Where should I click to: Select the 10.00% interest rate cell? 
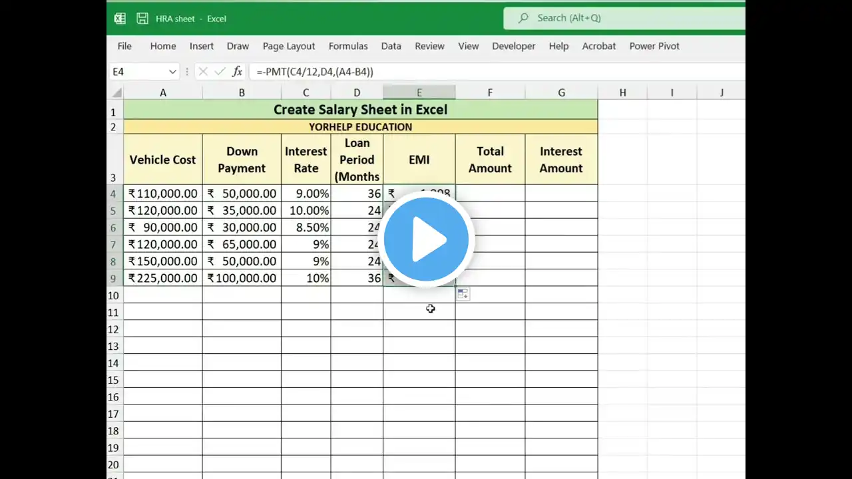pos(306,210)
